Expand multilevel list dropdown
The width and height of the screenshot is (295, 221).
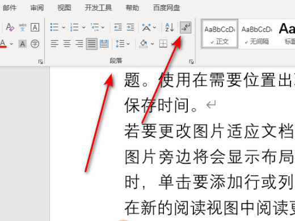[103, 28]
